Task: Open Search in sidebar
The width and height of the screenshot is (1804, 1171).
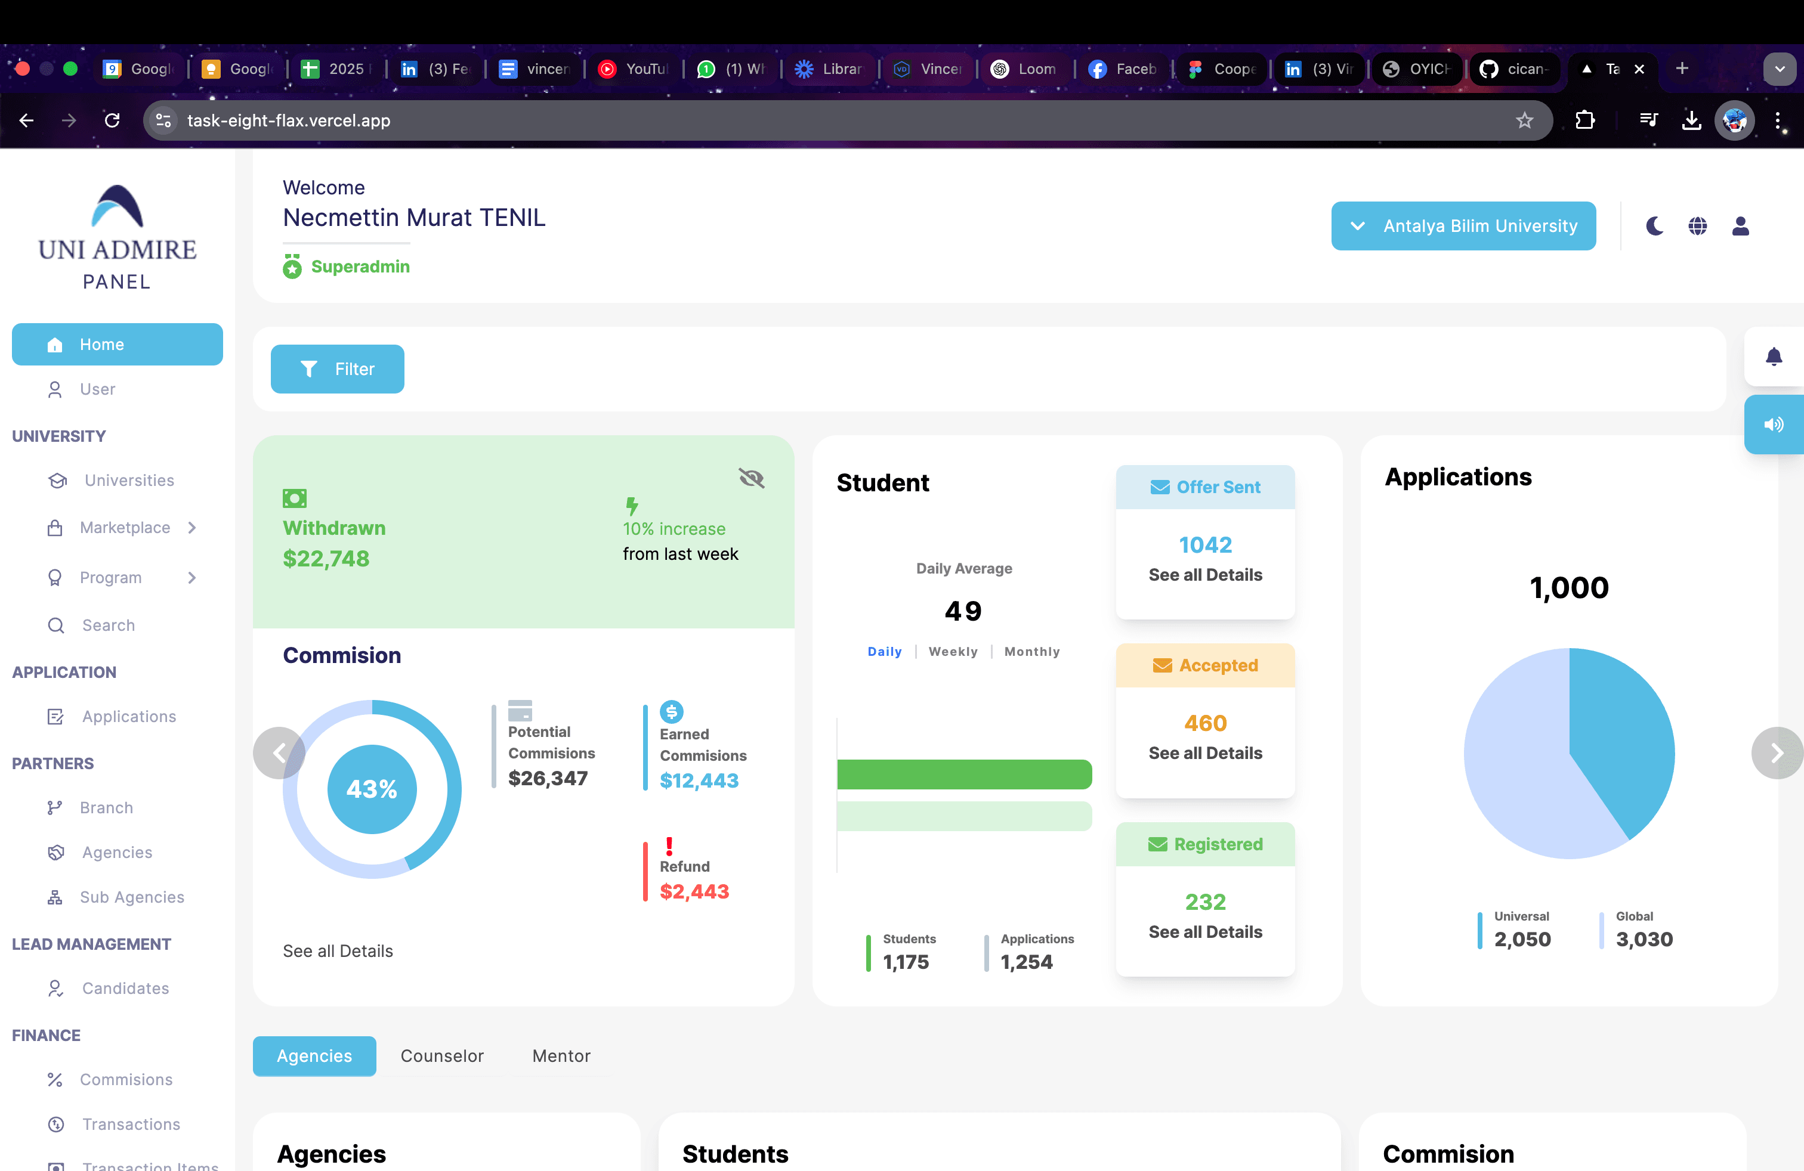Action: point(92,625)
